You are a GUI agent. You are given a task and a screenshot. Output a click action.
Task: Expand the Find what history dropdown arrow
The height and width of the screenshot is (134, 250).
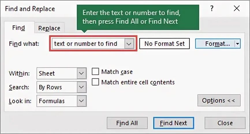pos(129,44)
